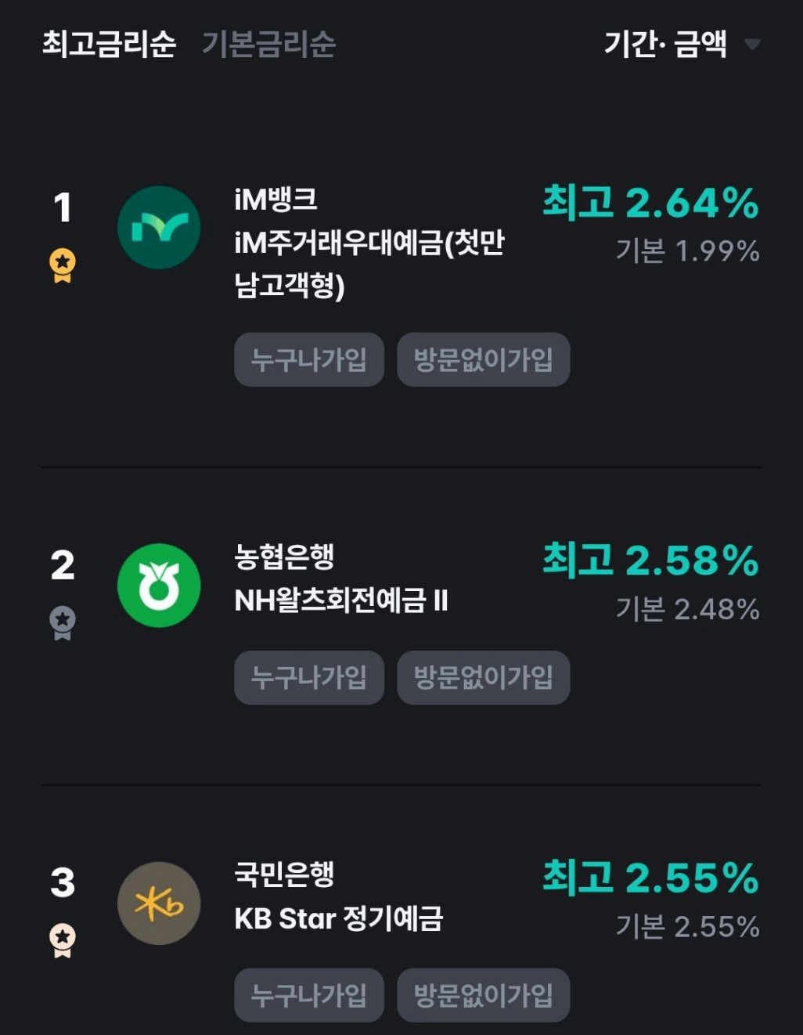This screenshot has width=803, height=1035.
Task: Switch to the 기본금리순 sort tab
Action: pyautogui.click(x=268, y=44)
